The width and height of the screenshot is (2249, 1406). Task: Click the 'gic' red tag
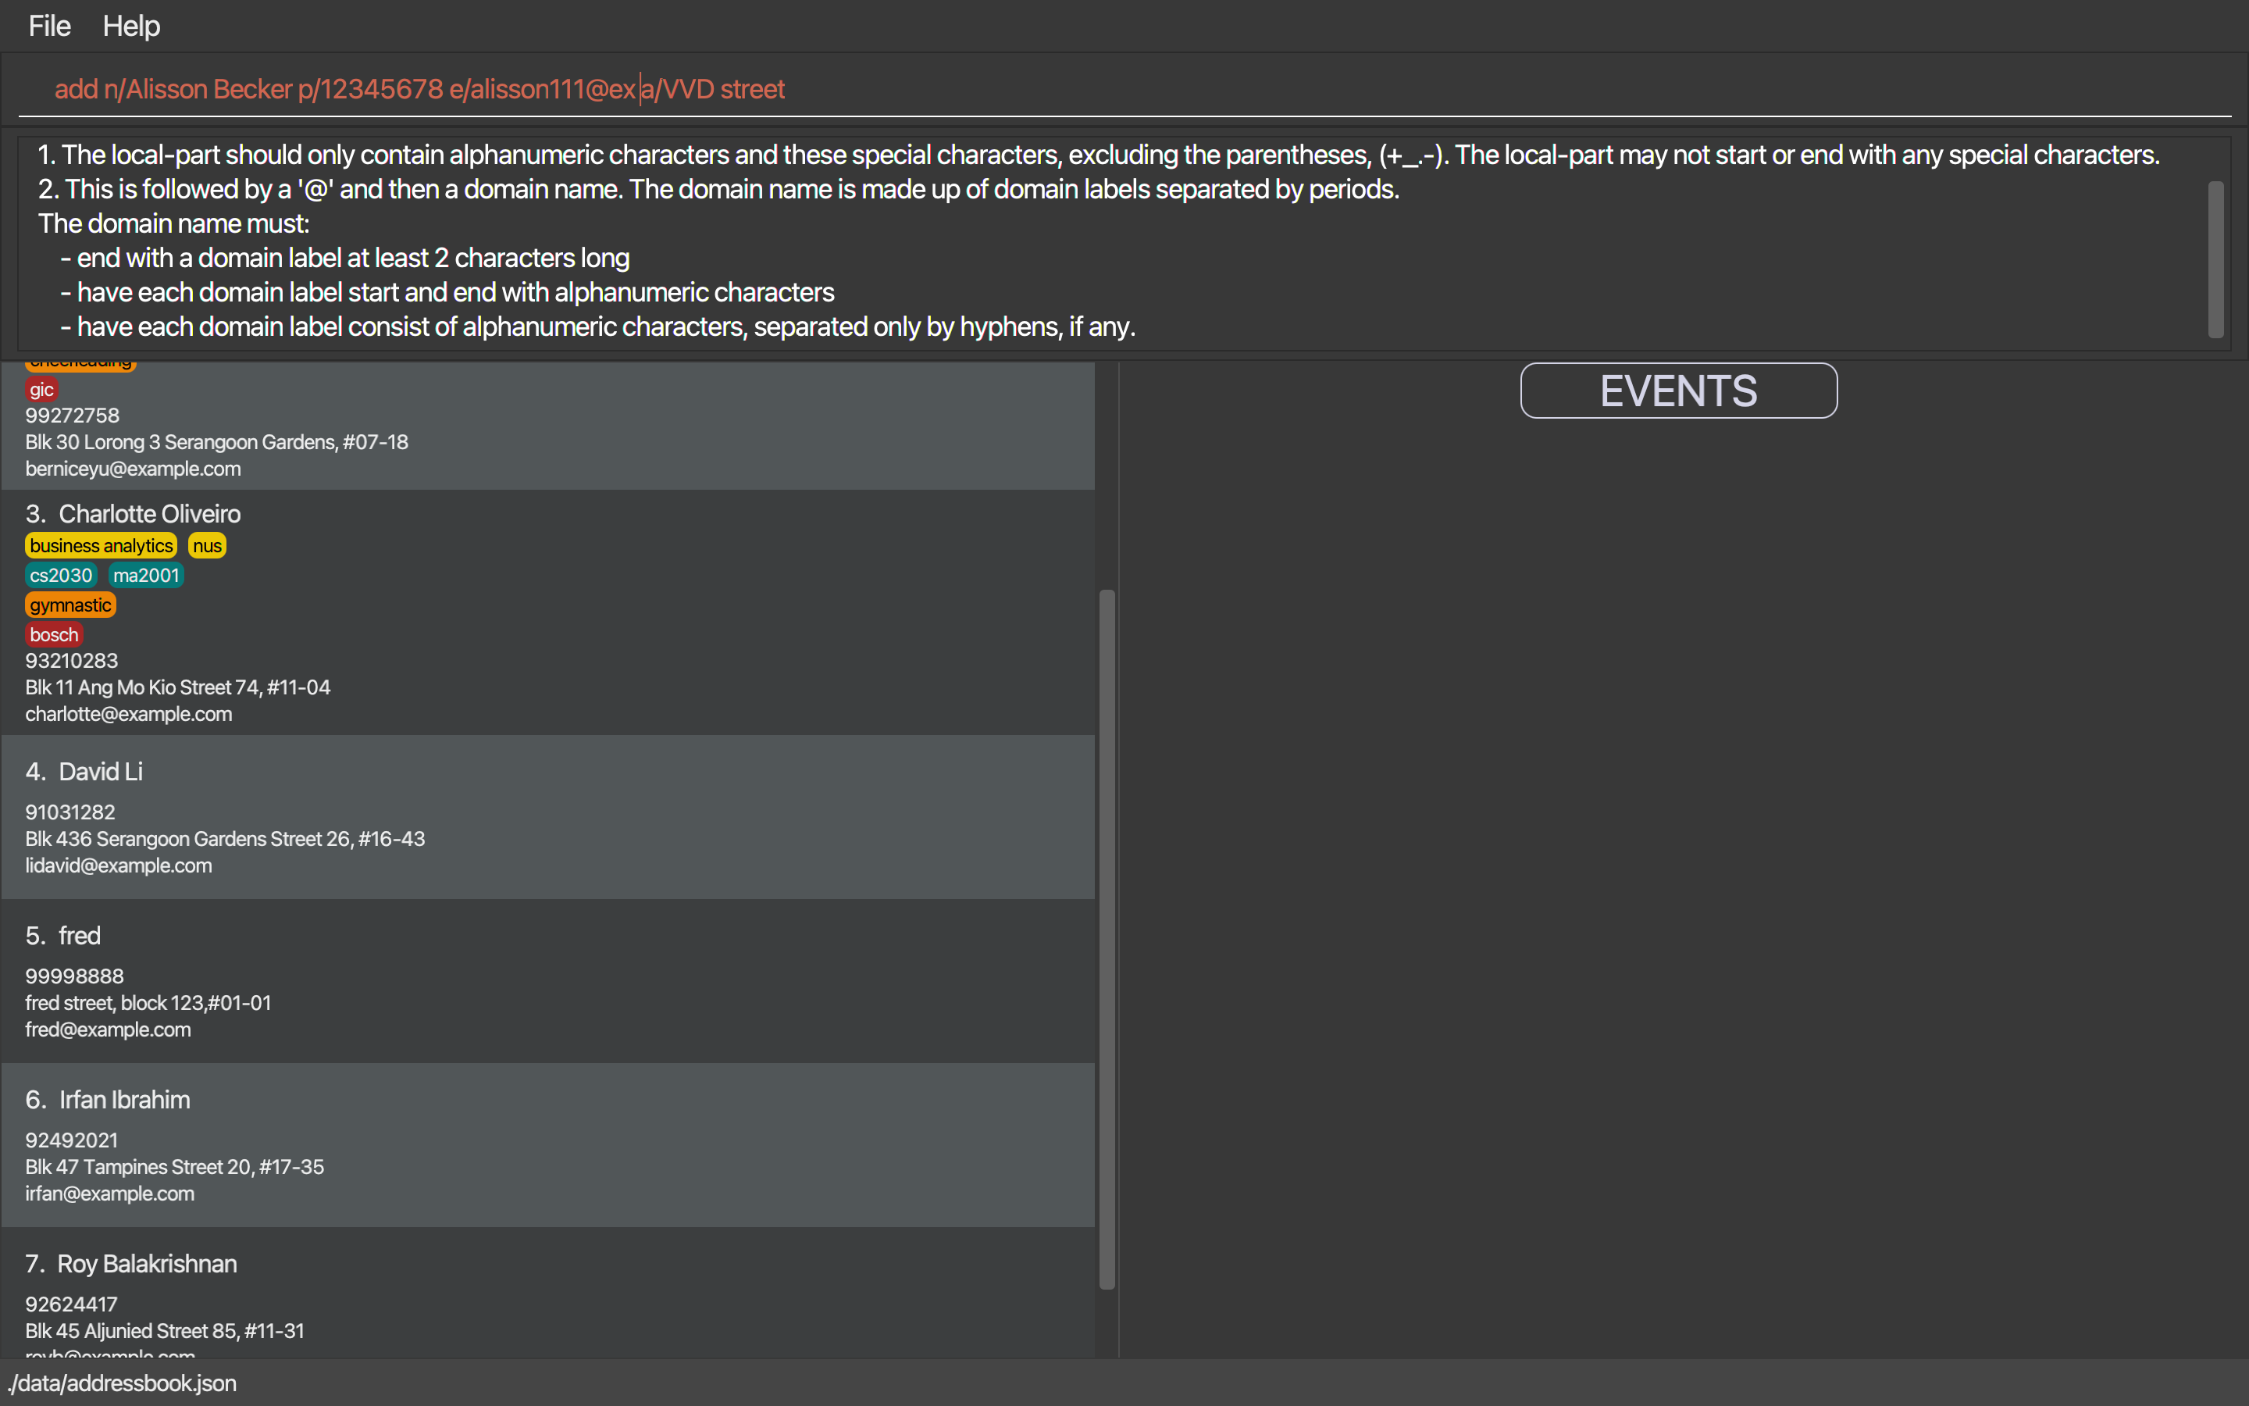tap(41, 390)
